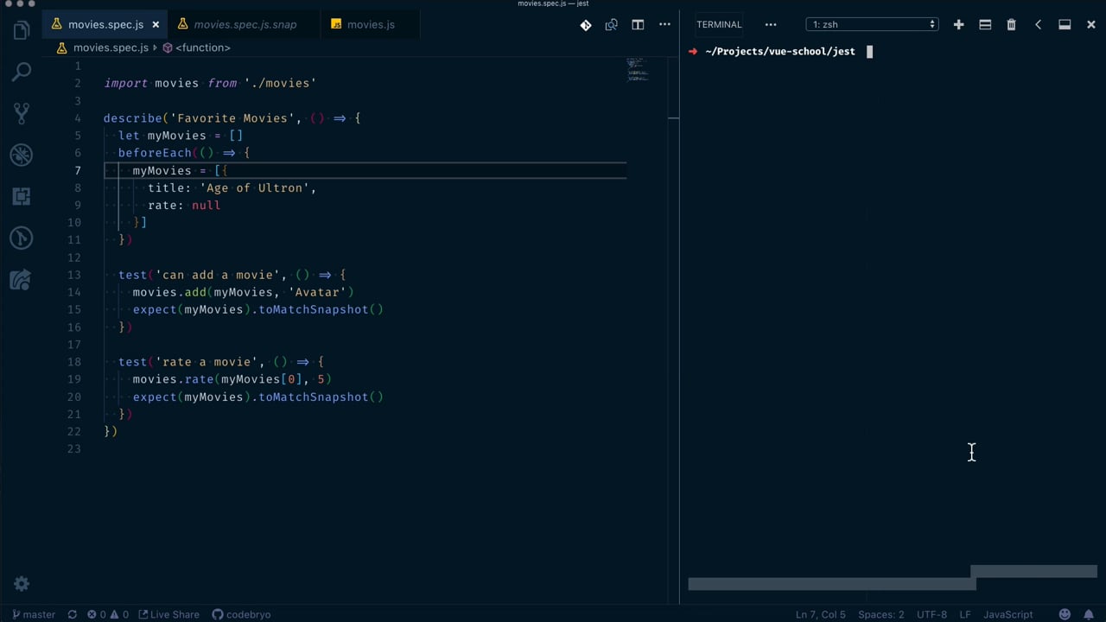Click the split terminal icon
Viewport: 1106px width, 622px height.
coord(985,25)
